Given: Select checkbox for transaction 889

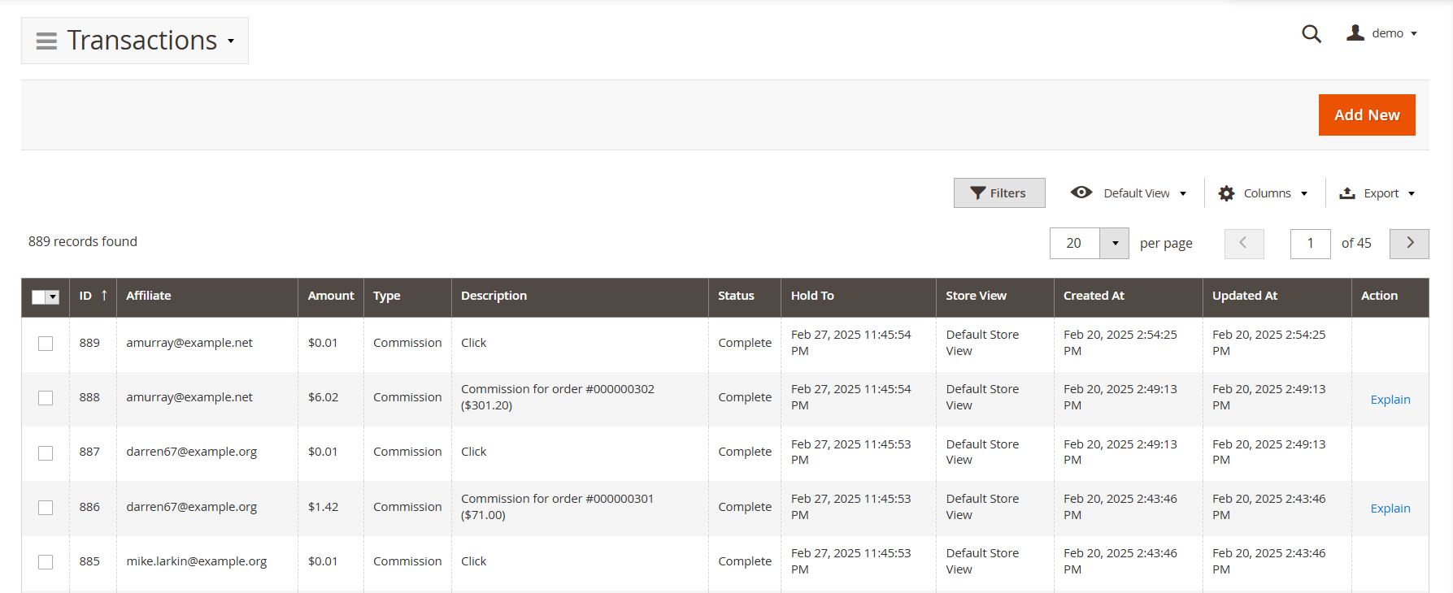Looking at the screenshot, I should point(46,344).
